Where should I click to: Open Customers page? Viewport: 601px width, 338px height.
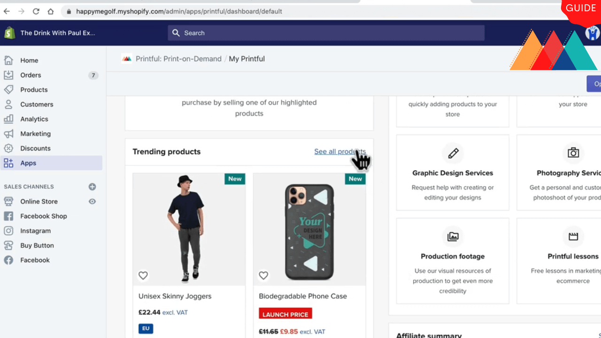[37, 104]
